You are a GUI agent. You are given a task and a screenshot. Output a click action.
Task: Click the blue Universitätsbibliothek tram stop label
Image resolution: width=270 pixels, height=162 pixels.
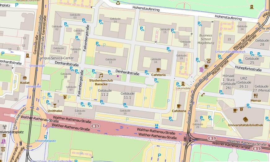tap(230, 52)
